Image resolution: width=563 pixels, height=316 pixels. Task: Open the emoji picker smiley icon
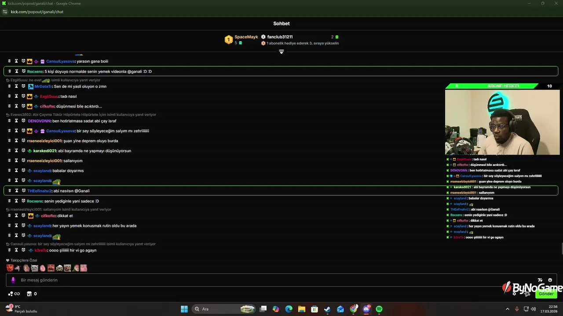pyautogui.click(x=550, y=280)
